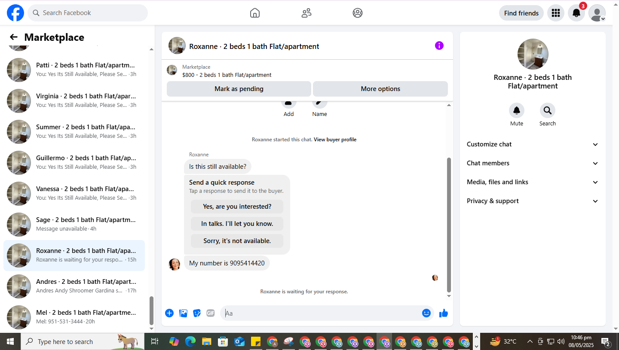
Task: Open the Patti conversation
Action: click(x=74, y=70)
